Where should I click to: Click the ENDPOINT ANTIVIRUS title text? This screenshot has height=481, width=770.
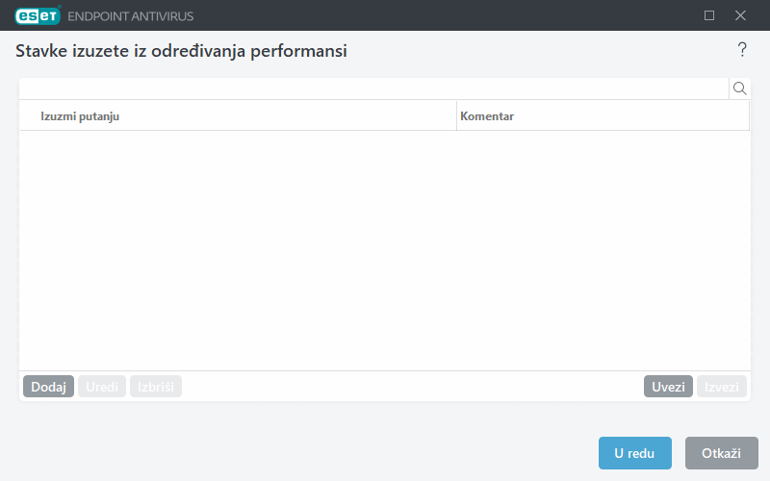(131, 16)
